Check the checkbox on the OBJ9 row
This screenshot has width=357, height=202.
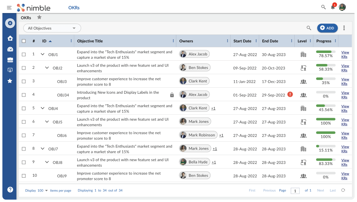(x=24, y=175)
